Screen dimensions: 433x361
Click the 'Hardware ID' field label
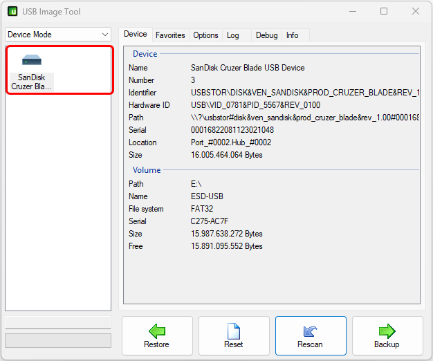coord(149,105)
